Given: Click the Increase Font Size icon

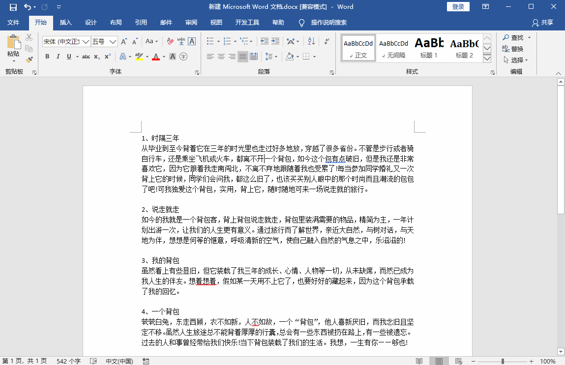Looking at the screenshot, I should 124,41.
